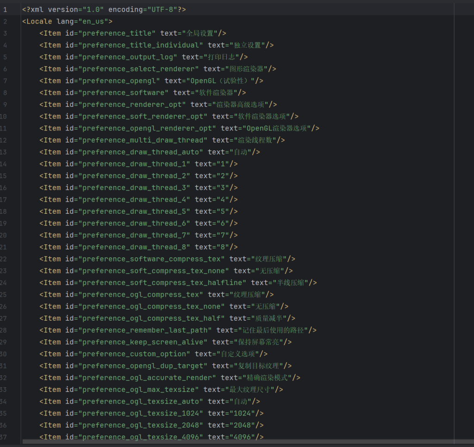Click the "preference_multi_draw_thread" id string
The image size is (474, 447).
[143, 140]
